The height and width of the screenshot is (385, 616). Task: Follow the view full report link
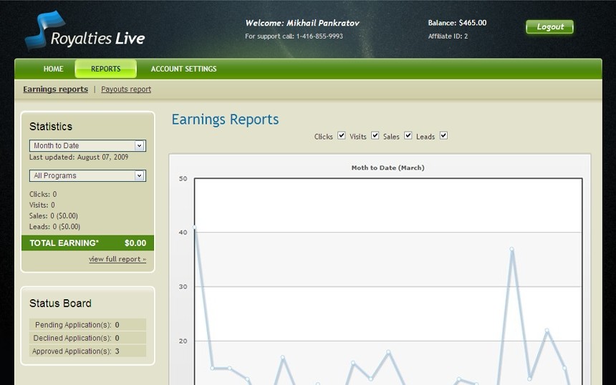117,259
